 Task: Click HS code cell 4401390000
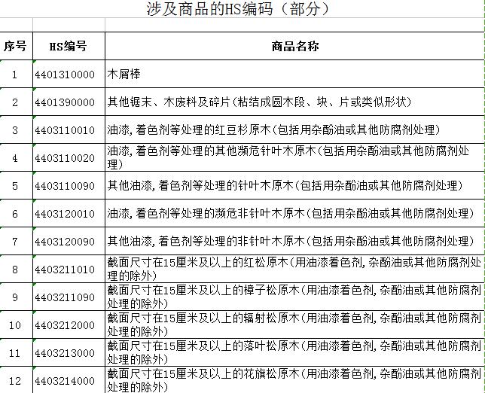tap(68, 102)
